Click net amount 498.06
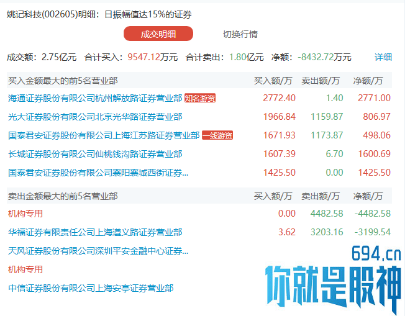This screenshot has width=405, height=316. coord(377,135)
